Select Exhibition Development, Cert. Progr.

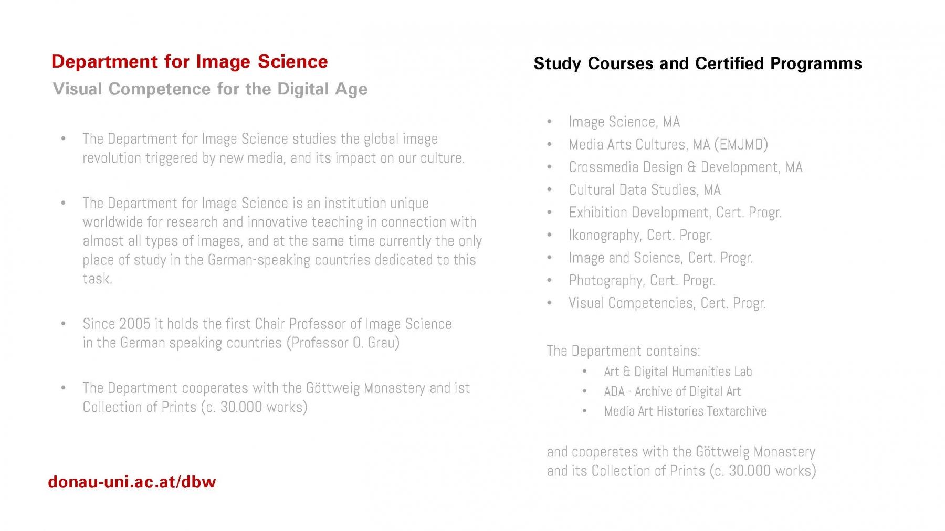[675, 213]
